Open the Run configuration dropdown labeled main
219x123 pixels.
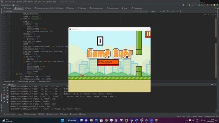[x=192, y=5]
